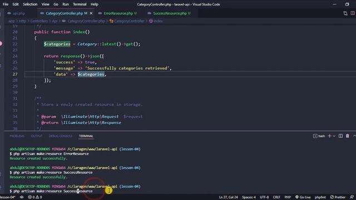Click '@param' annotation on line 34
Image resolution: width=356 pixels, height=200 pixels.
tap(48, 117)
